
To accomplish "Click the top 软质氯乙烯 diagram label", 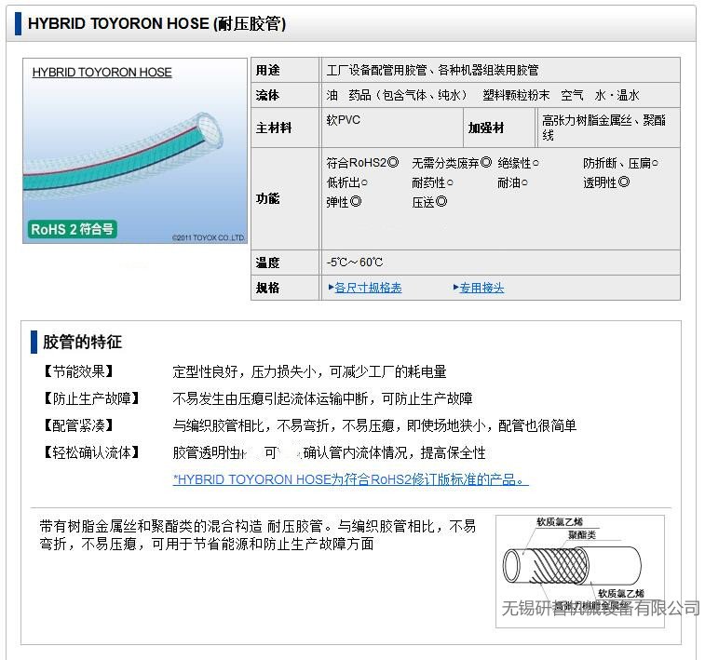I will coord(560,521).
